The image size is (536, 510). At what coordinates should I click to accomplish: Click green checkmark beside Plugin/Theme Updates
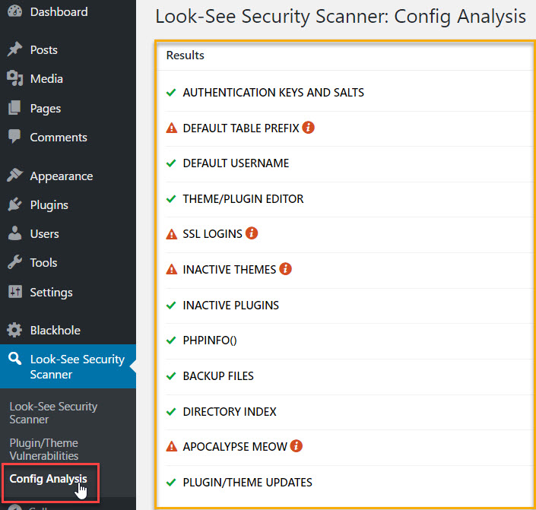tap(171, 482)
